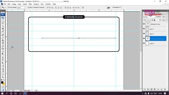This screenshot has height=95, width=169.
Task: Click the link layers icon in Layers panel
Action: click(x=145, y=89)
